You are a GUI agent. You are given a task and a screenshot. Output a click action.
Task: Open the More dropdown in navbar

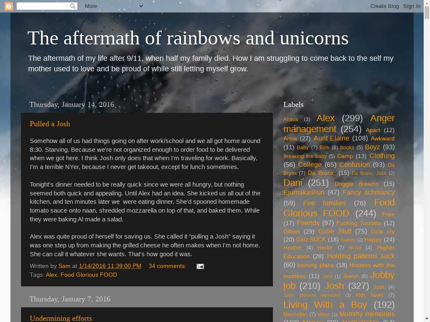[113, 6]
